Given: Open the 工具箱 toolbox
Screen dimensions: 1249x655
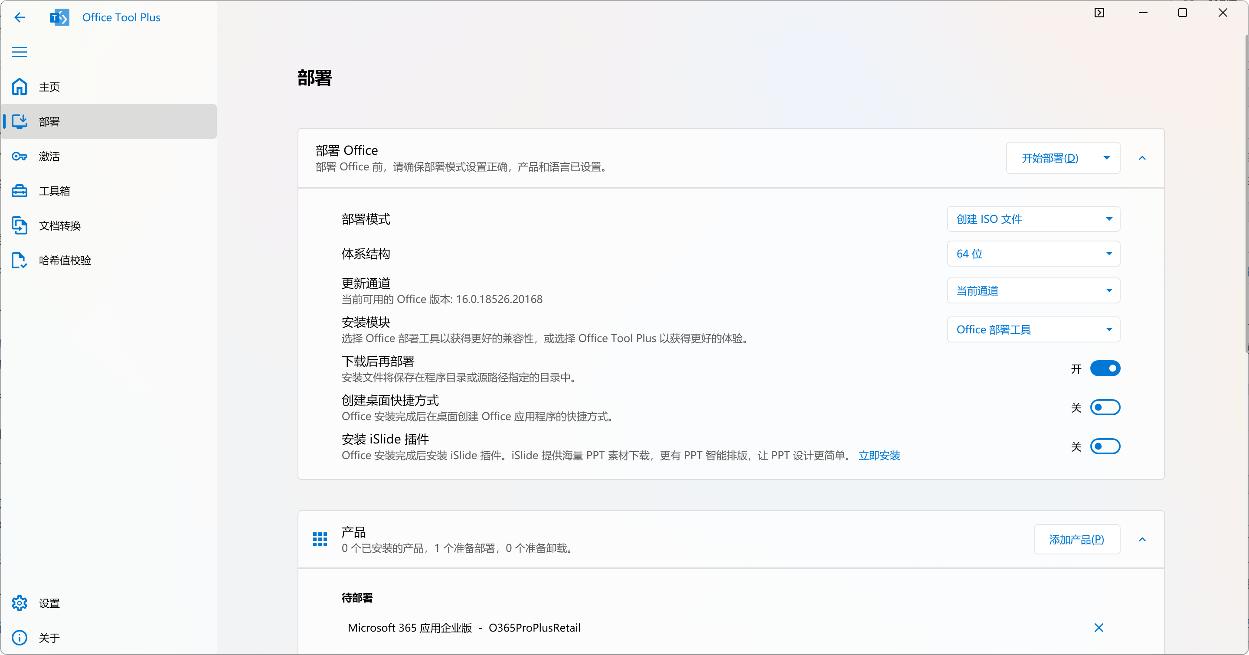Looking at the screenshot, I should (x=54, y=190).
